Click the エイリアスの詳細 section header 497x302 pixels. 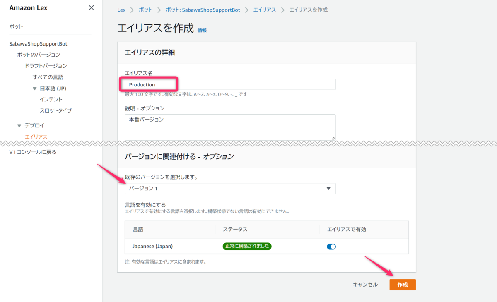[x=150, y=53]
